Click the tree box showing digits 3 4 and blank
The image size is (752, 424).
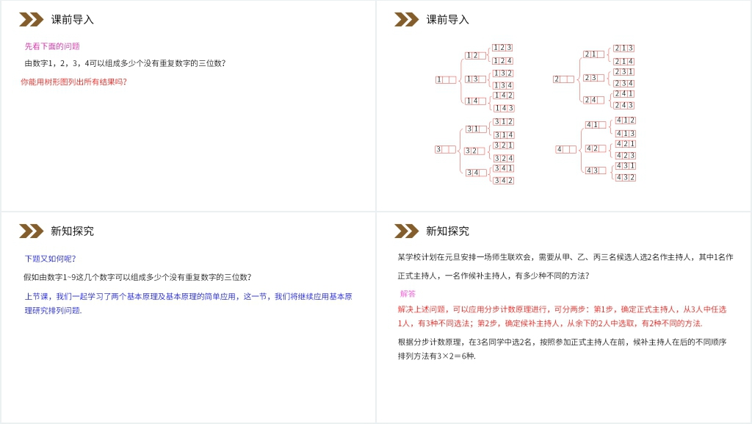[476, 173]
